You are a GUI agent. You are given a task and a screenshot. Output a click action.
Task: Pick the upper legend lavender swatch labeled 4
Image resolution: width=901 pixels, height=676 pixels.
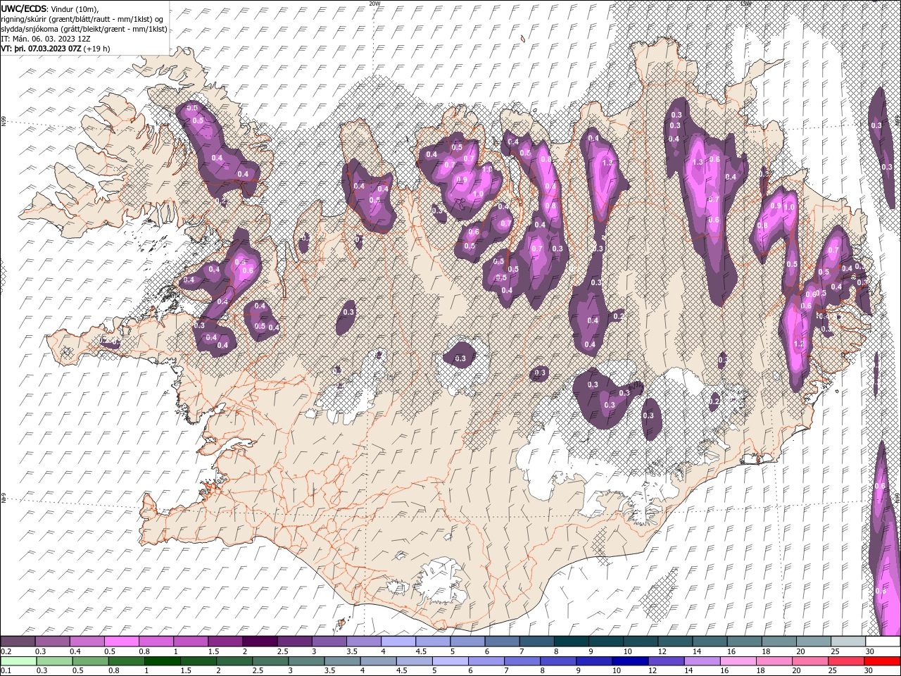click(x=398, y=641)
